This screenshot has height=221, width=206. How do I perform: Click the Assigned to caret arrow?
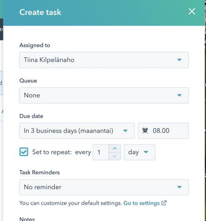point(179,60)
